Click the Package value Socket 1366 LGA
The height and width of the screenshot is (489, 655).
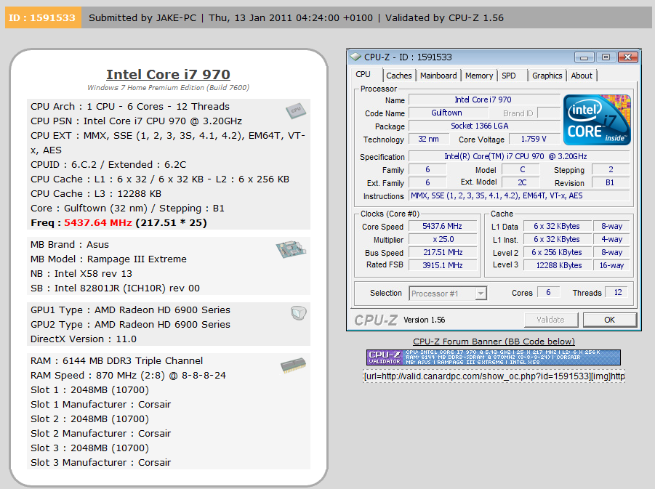pos(484,126)
